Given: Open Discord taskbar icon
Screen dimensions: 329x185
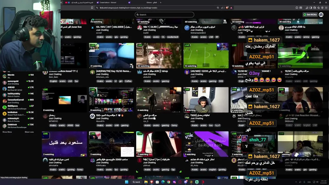Looking at the screenshot, I should pyautogui.click(x=186, y=182).
